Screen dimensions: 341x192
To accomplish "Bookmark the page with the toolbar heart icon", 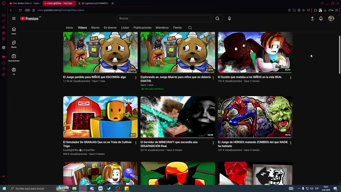I will pyautogui.click(x=308, y=10).
